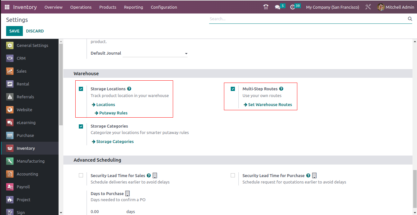
Task: Click the phone/VoIP icon in top bar
Action: [266, 7]
